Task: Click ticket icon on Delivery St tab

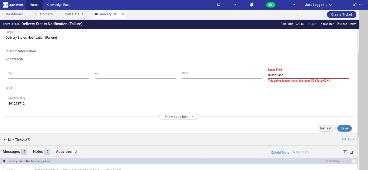Action: (96, 14)
